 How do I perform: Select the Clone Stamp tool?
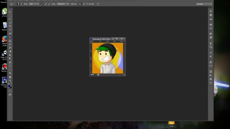pyautogui.click(x=10, y=41)
